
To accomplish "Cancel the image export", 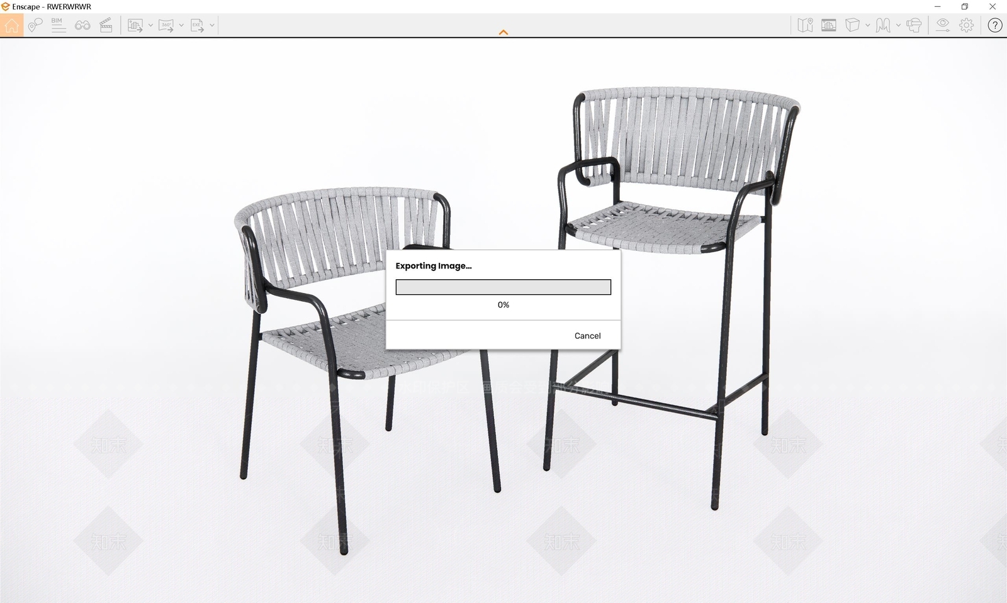I will (x=588, y=336).
